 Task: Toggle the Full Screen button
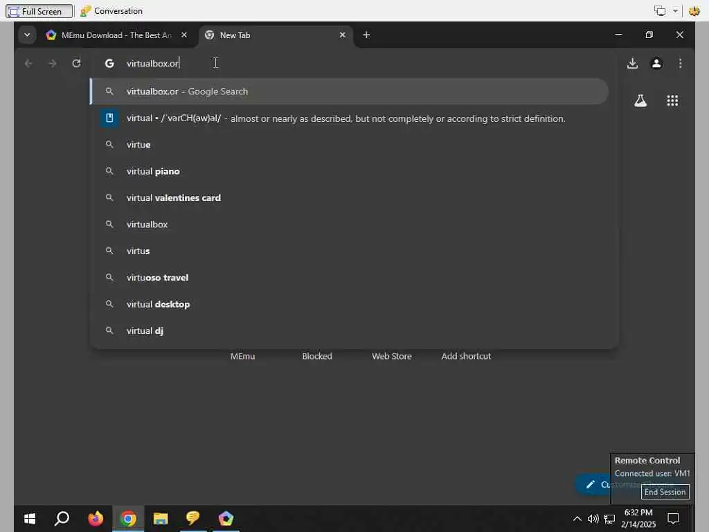[39, 11]
